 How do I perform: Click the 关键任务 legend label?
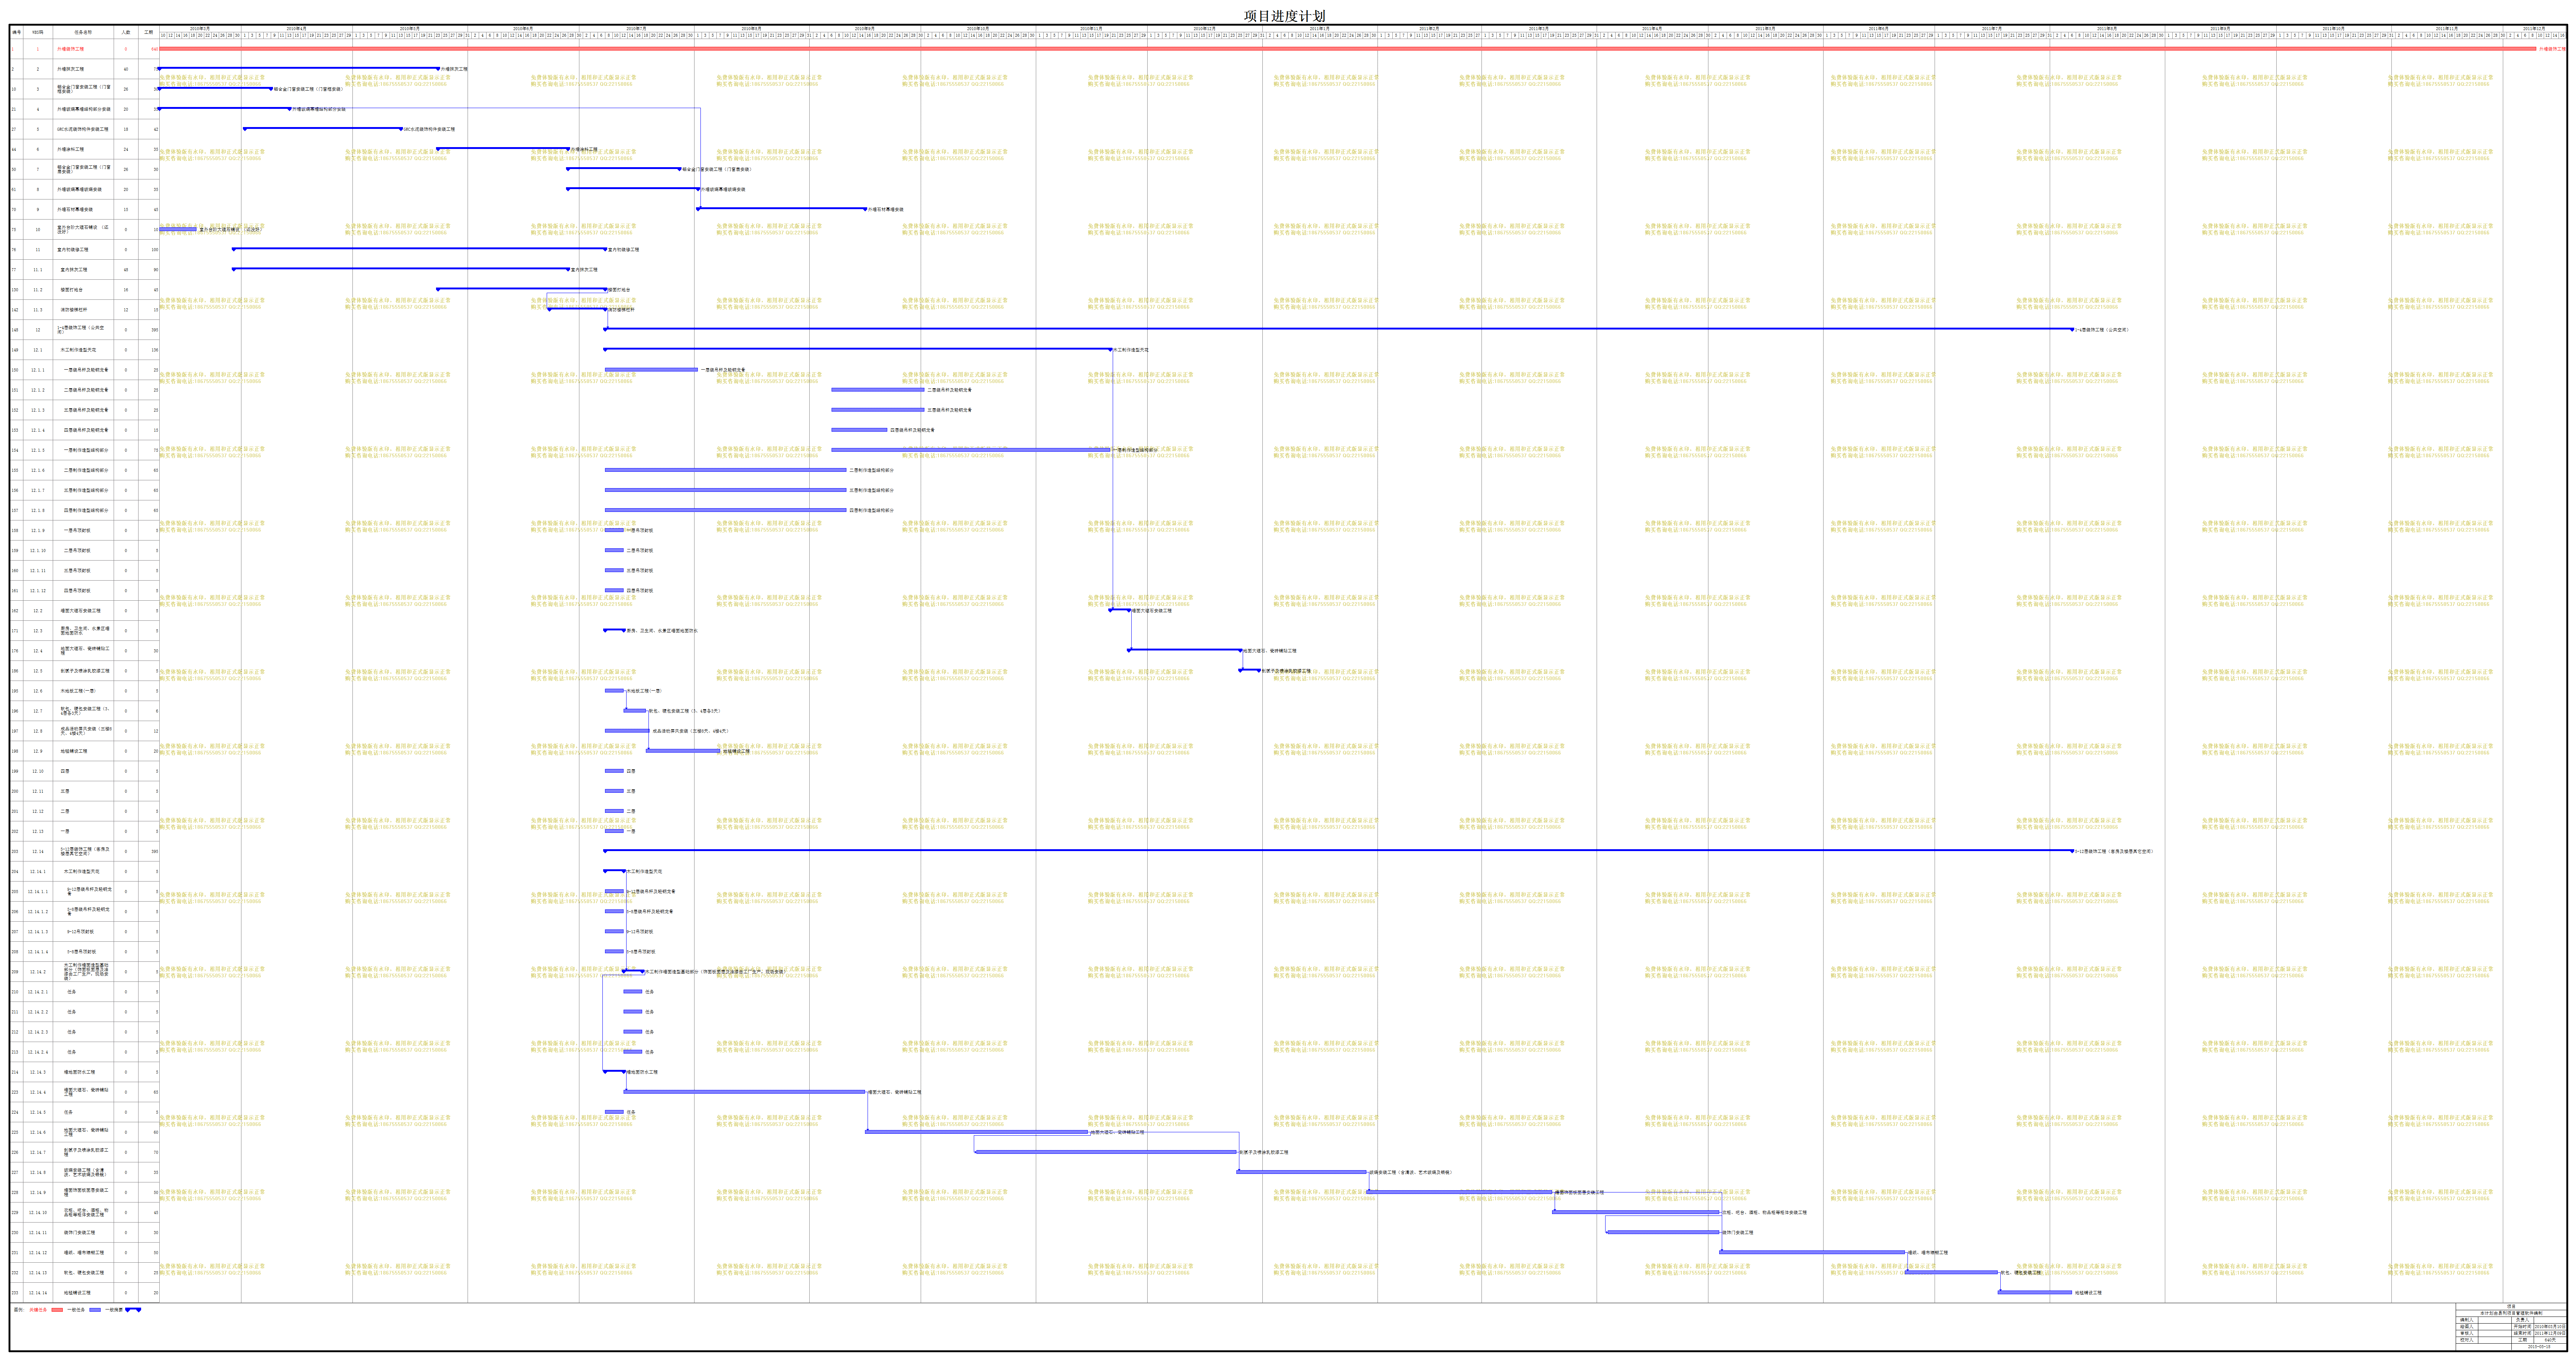38,1309
